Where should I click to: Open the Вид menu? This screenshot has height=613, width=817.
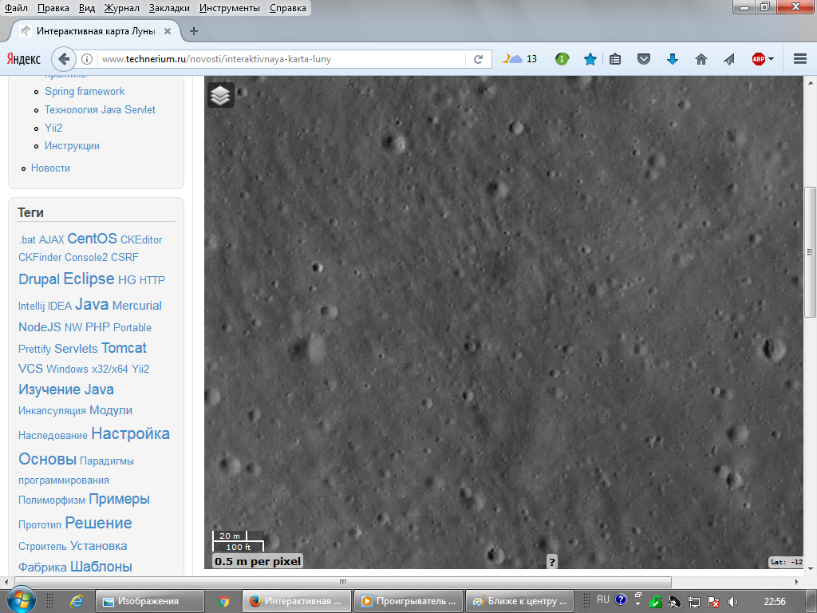click(86, 8)
